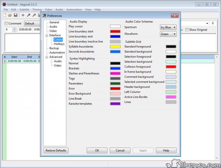221x168 pixels.
Task: Confirm preferences with OK button
Action: click(97, 150)
